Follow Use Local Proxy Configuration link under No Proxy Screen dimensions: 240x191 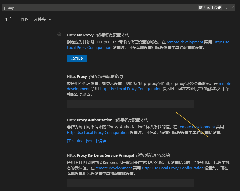(89, 48)
